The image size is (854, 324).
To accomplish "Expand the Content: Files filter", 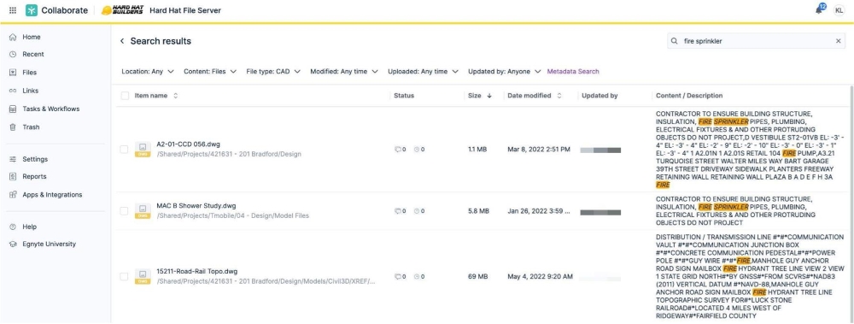I will click(210, 72).
